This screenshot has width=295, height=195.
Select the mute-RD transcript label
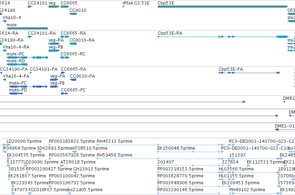pyautogui.click(x=16, y=61)
